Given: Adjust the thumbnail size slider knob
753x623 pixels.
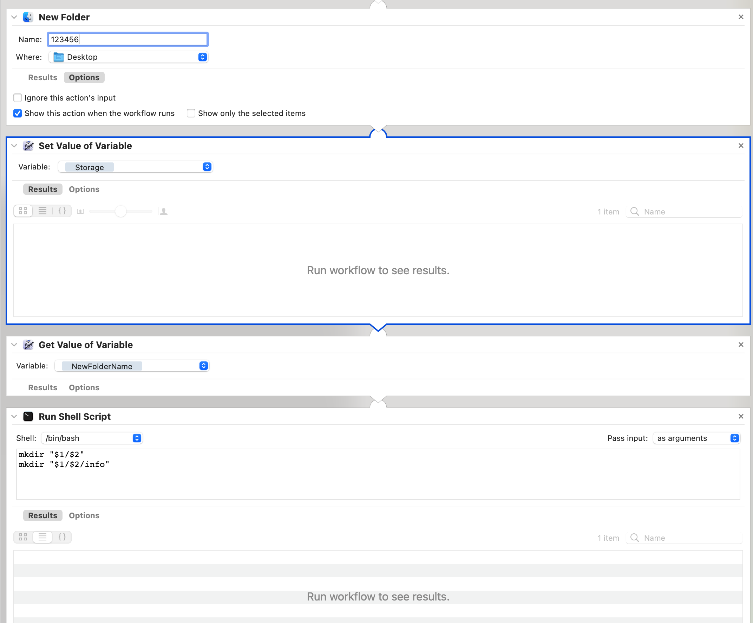Looking at the screenshot, I should coord(121,211).
